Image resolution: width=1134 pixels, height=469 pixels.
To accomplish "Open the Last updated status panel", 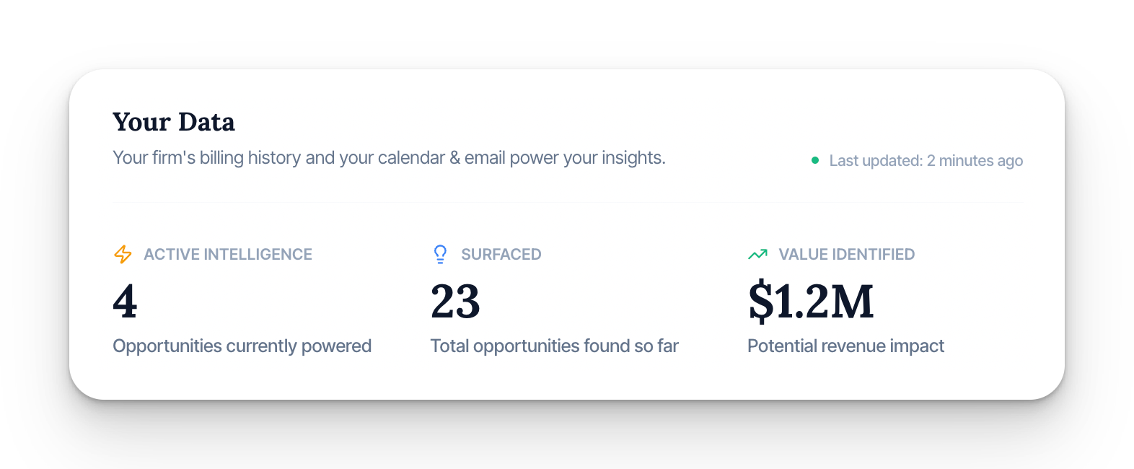I will pos(926,160).
